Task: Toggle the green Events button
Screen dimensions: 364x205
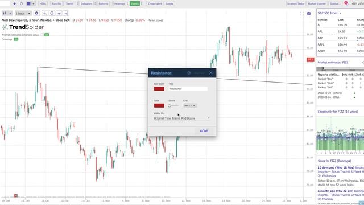Action: click(135, 4)
